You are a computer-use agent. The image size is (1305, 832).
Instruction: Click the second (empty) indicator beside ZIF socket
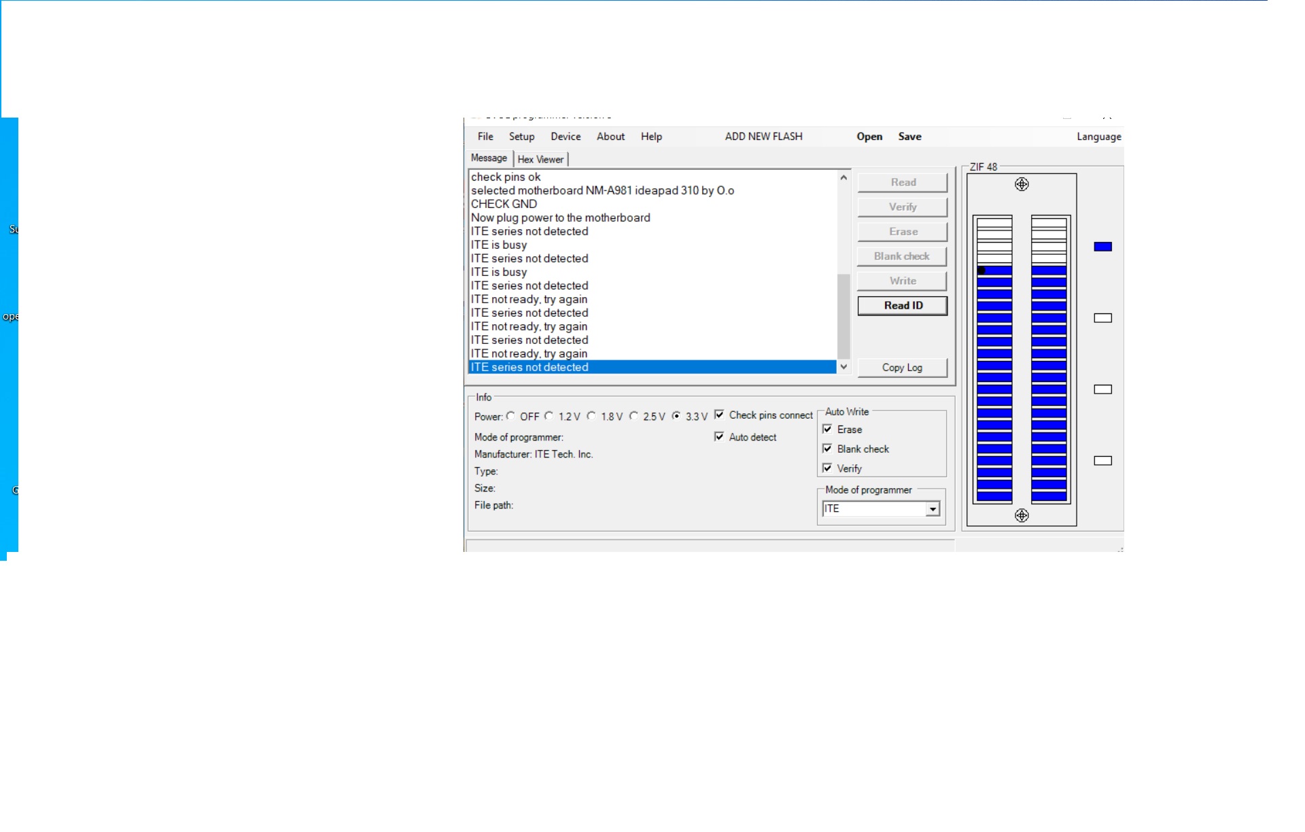(1102, 318)
